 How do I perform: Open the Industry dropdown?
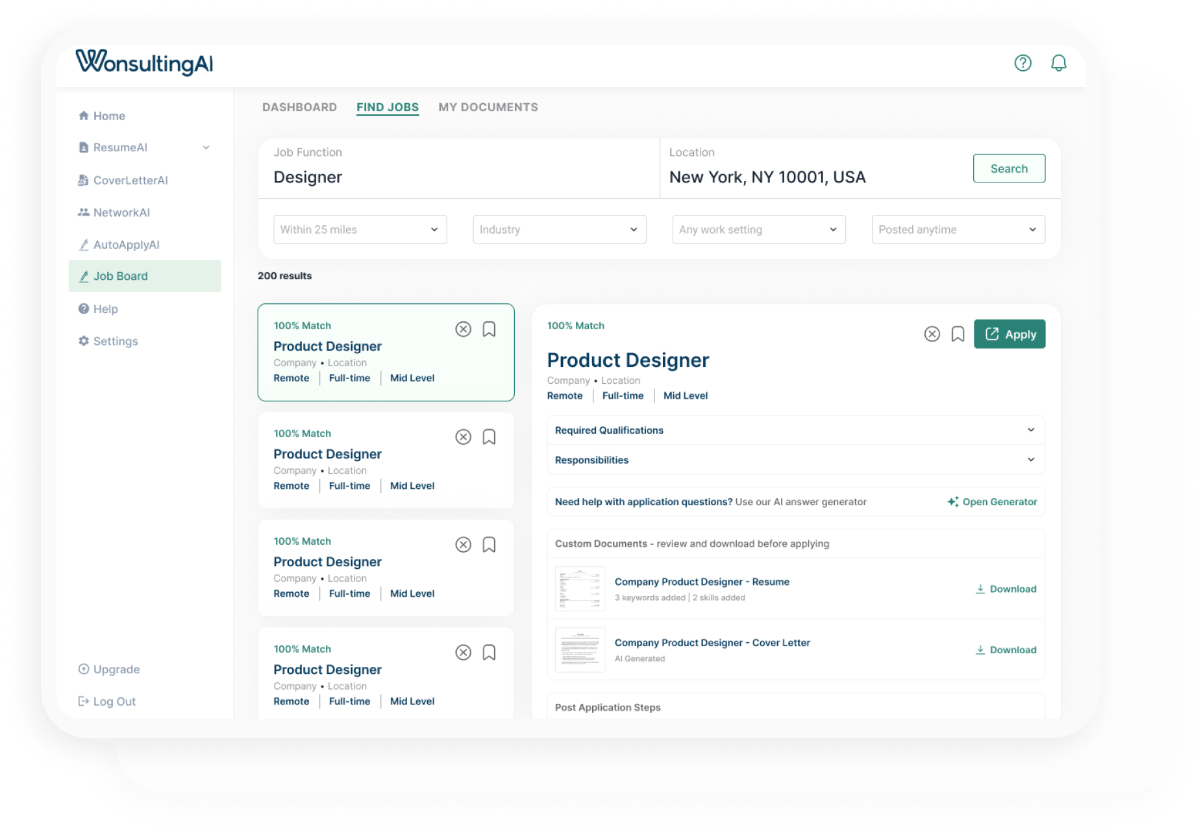[560, 230]
